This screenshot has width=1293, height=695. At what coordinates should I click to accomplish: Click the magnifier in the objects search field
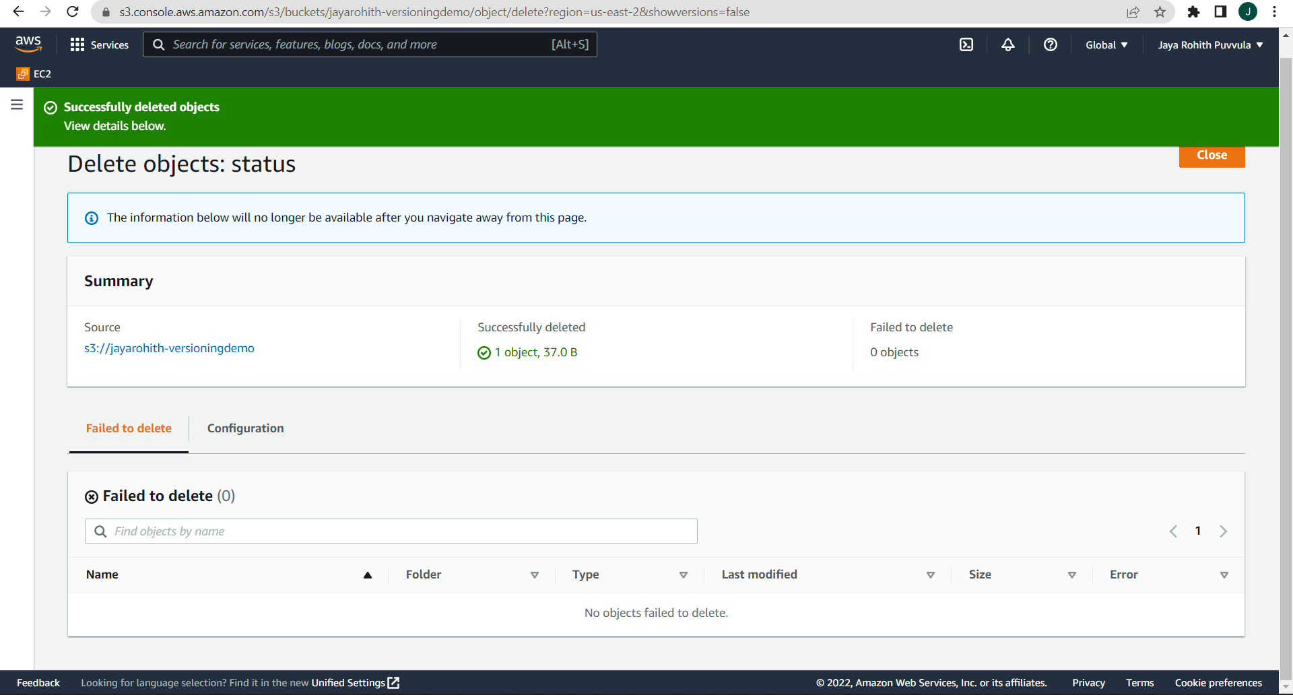pyautogui.click(x=100, y=531)
